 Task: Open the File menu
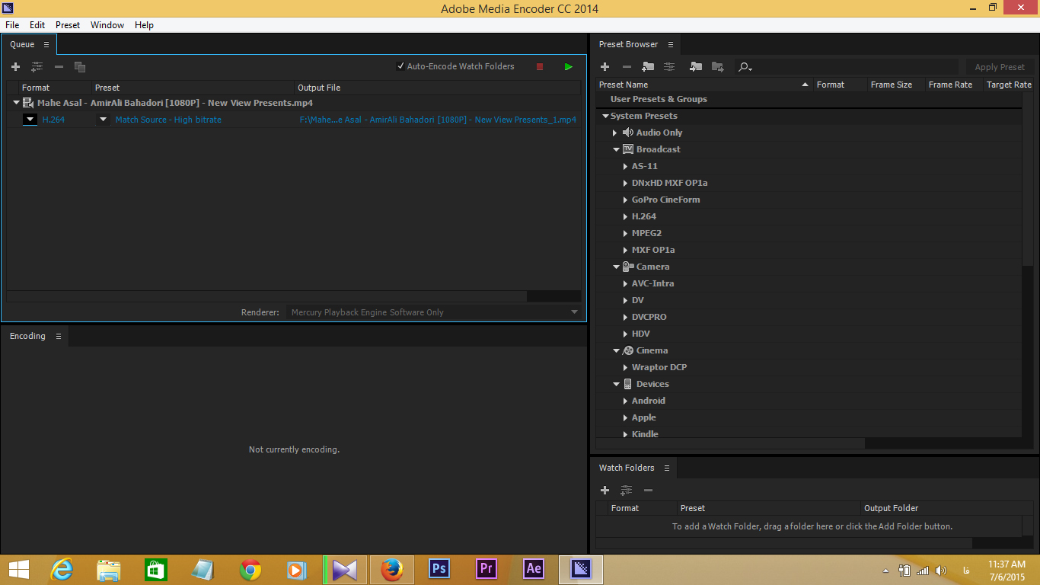[12, 25]
